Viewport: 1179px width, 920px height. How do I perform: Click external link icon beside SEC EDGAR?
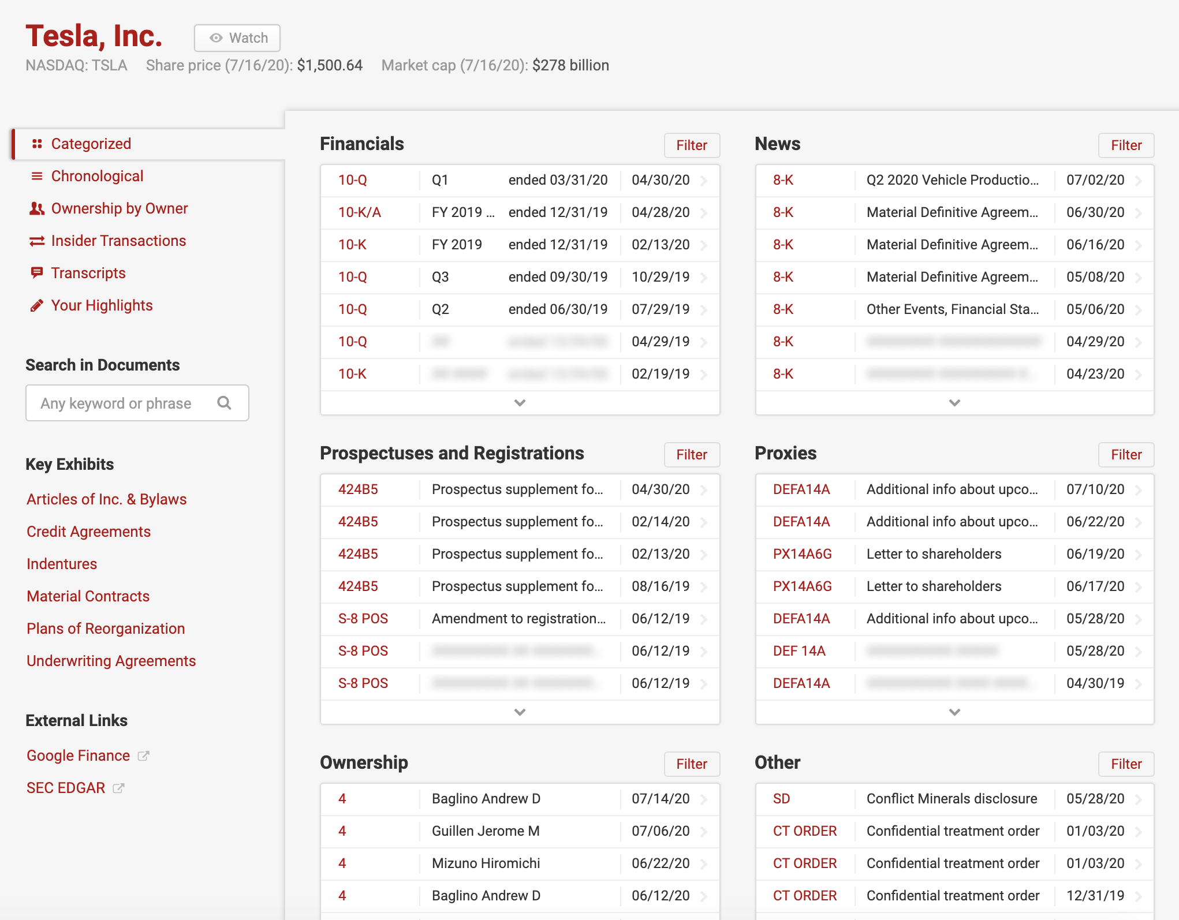pyautogui.click(x=118, y=788)
